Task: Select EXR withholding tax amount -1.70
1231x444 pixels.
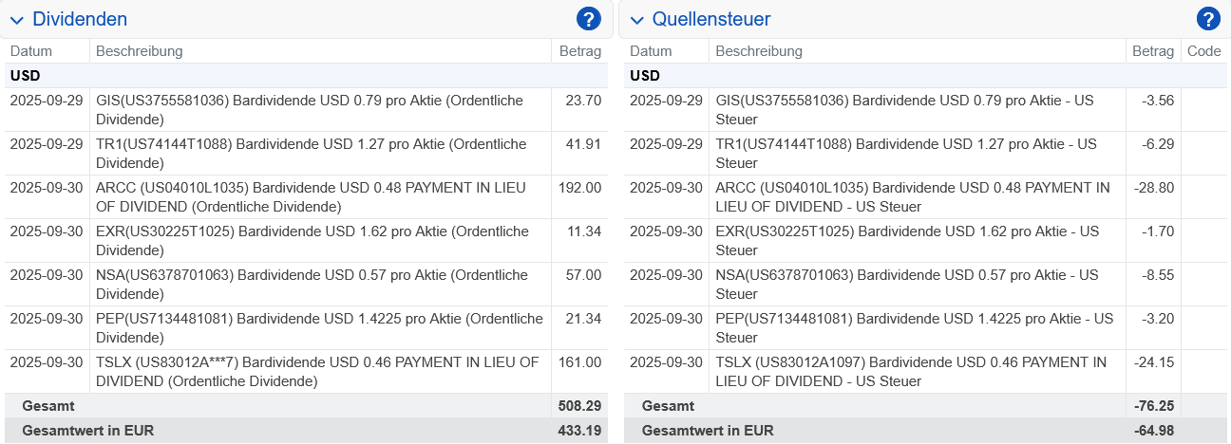Action: tap(1158, 231)
